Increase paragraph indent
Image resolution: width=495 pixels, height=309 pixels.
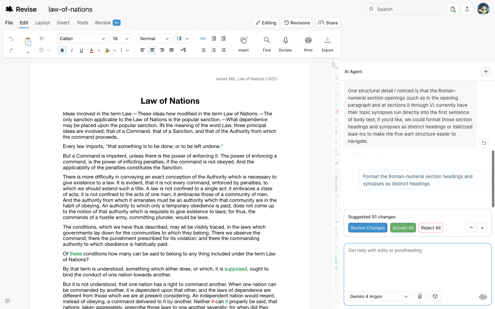[x=223, y=38]
